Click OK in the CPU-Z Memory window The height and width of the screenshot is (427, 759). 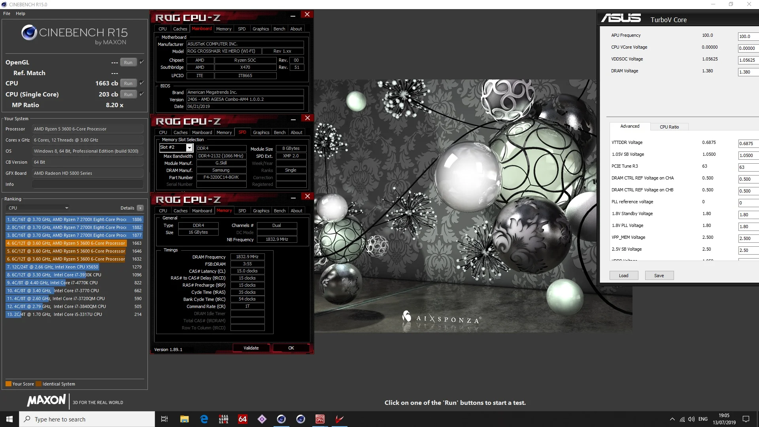[x=291, y=348]
